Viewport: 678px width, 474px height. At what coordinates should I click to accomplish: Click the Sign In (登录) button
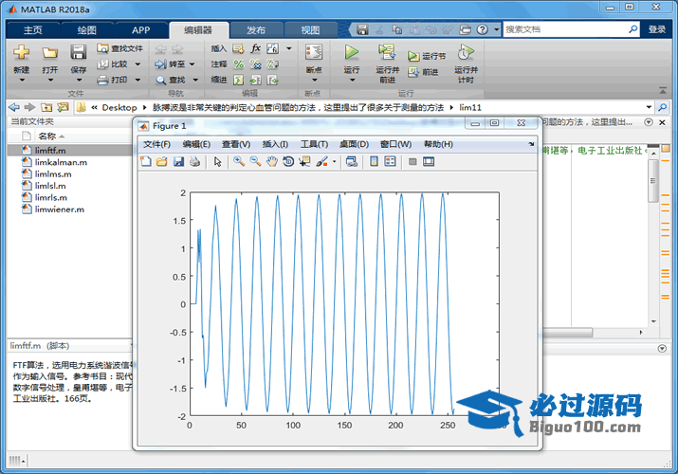pos(656,29)
